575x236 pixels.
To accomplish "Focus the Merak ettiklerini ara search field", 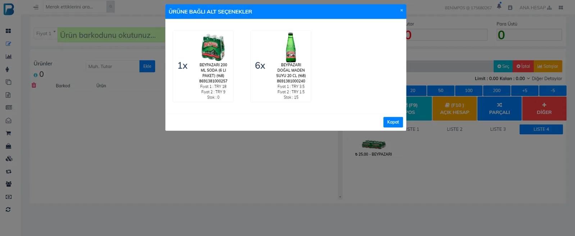I will (75, 6).
